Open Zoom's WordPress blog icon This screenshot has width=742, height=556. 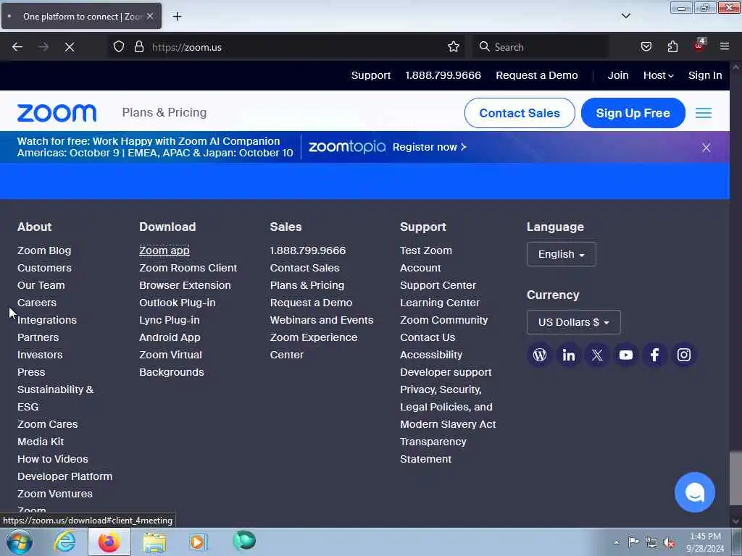click(x=540, y=355)
